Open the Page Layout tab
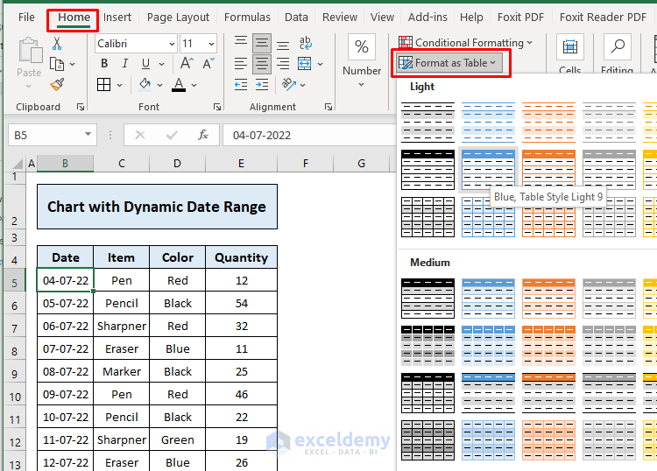The image size is (657, 471). [178, 17]
